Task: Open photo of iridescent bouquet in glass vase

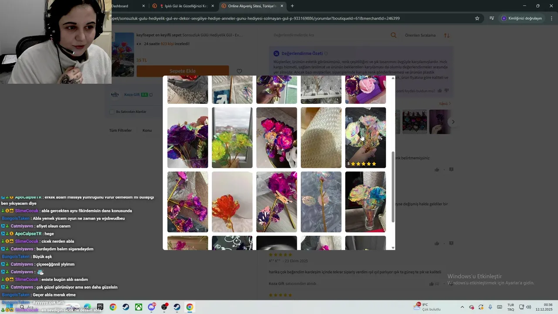Action: point(365,202)
